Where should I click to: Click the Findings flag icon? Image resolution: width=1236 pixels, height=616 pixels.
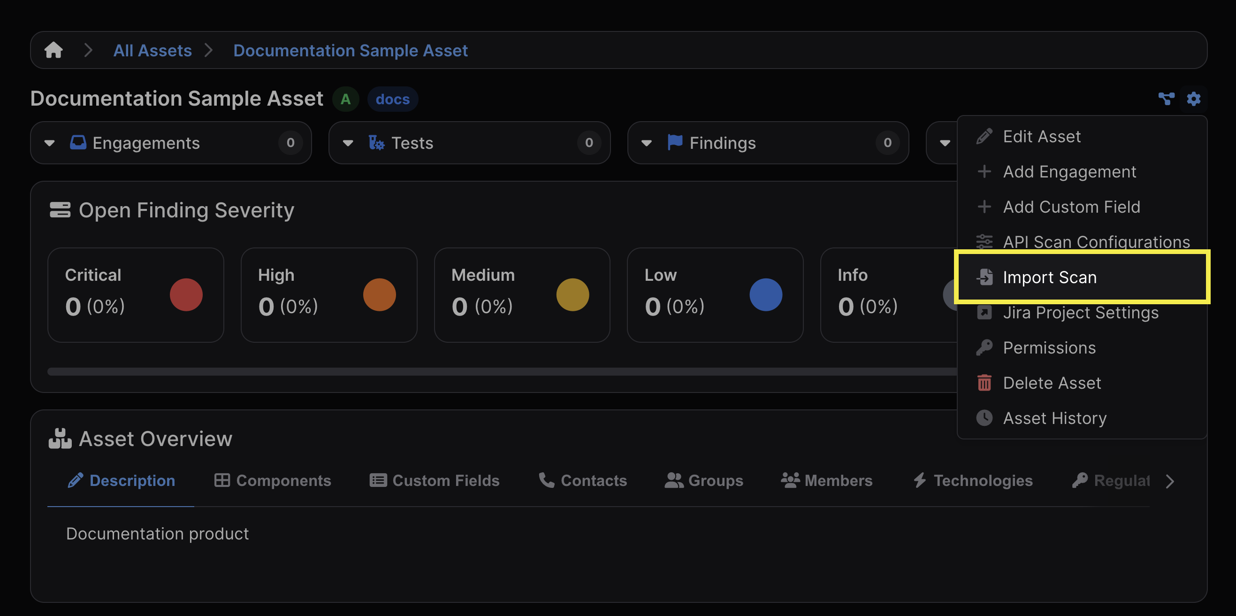pos(675,143)
